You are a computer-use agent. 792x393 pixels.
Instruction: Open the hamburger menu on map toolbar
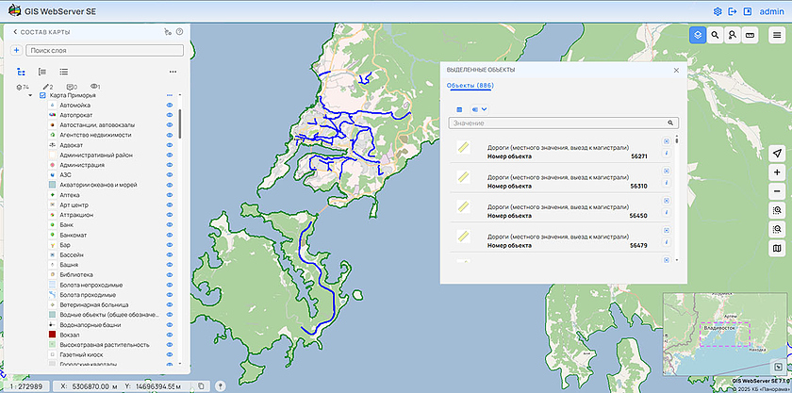coord(777,34)
